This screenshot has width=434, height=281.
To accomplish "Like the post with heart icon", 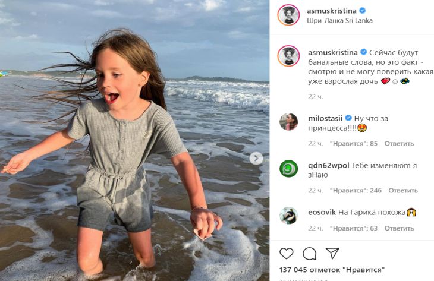I will (287, 254).
